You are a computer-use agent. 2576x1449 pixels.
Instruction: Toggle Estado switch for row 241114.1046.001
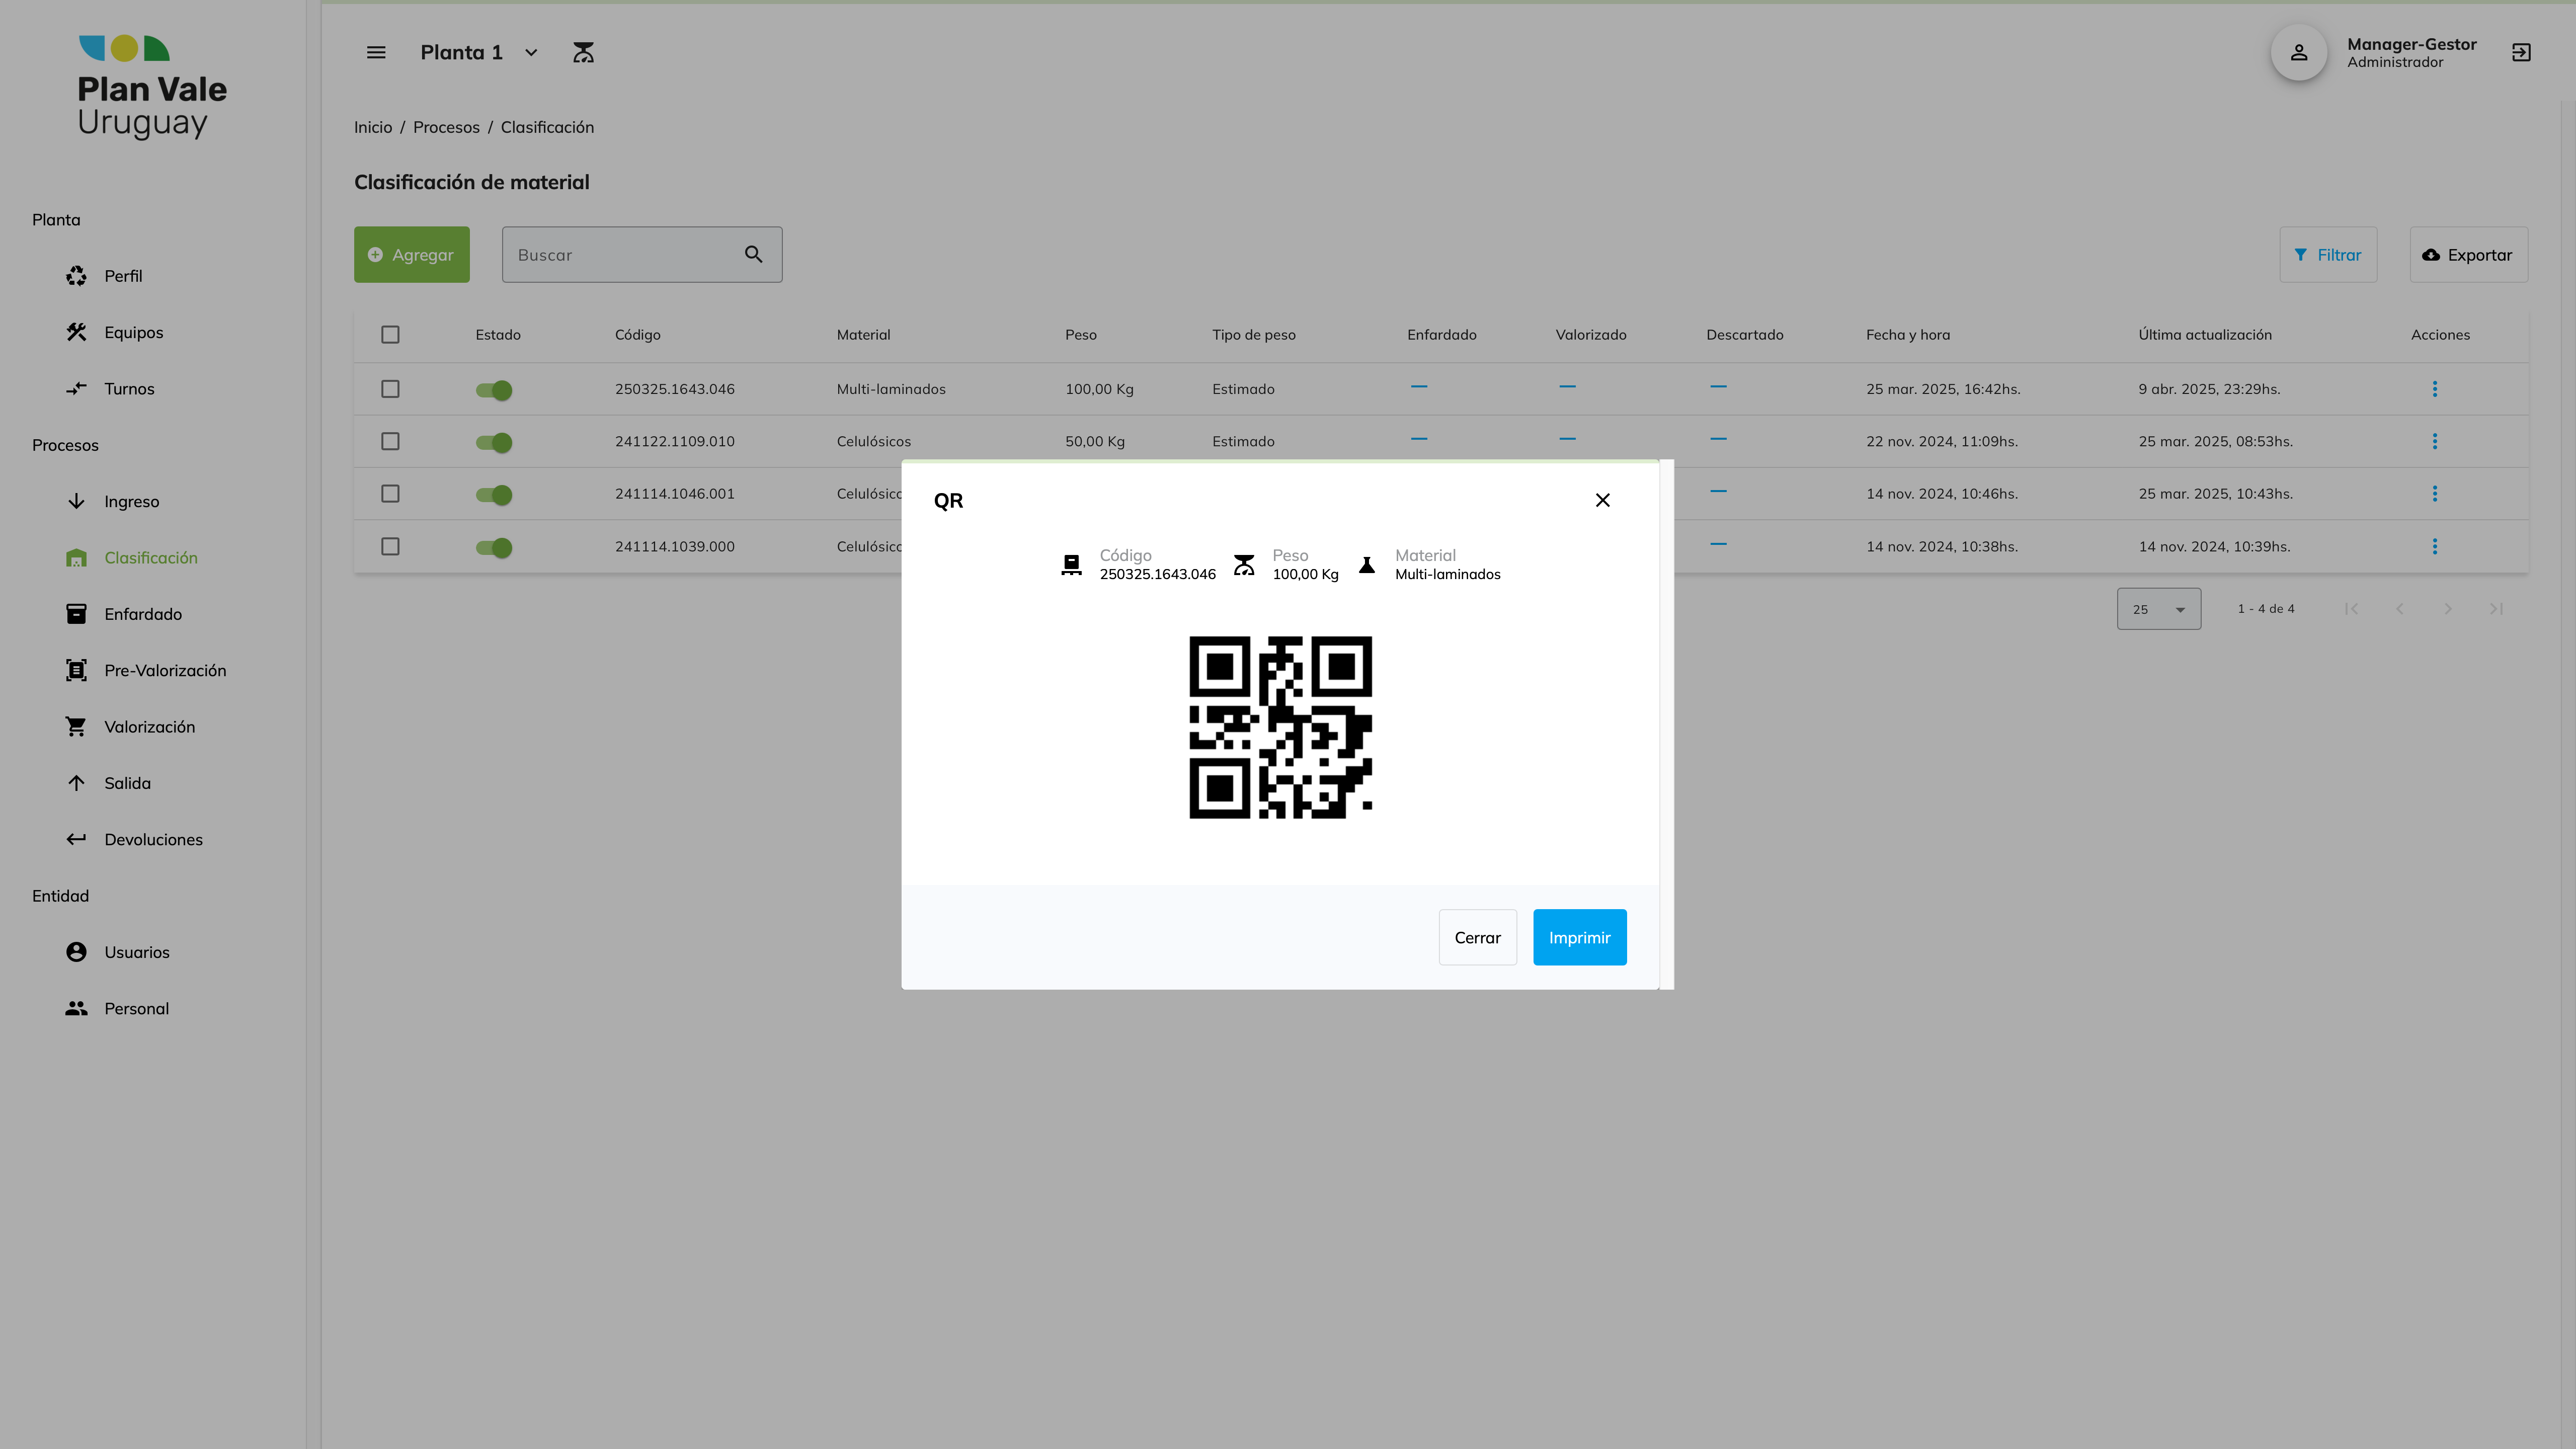494,495
